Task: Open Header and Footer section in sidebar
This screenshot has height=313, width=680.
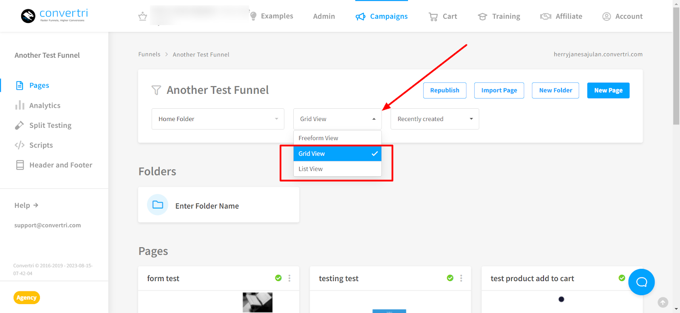Action: coord(61,165)
